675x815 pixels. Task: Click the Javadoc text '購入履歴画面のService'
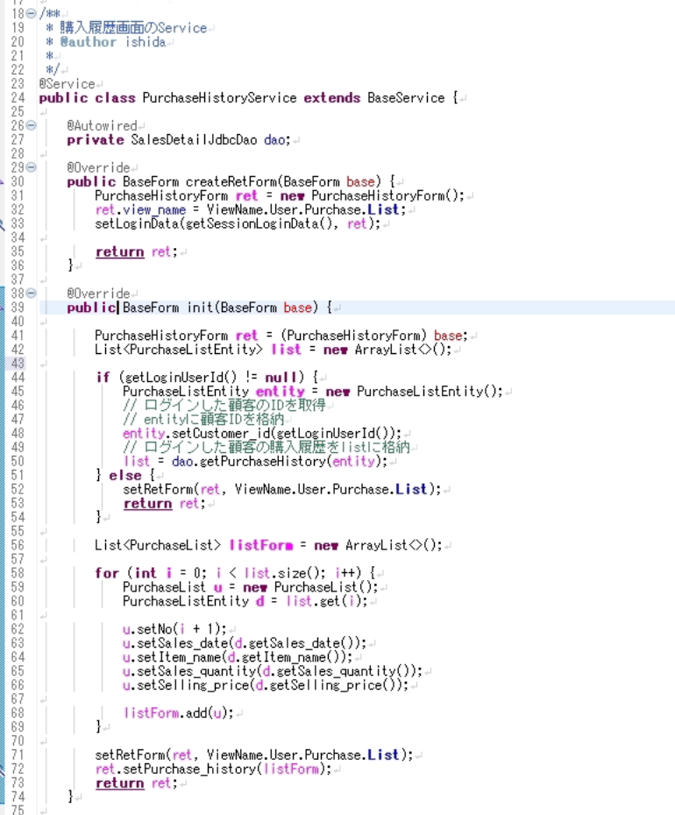(133, 27)
